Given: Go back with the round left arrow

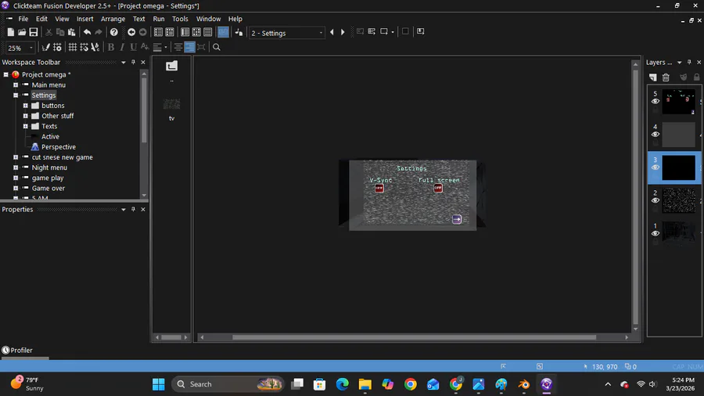Looking at the screenshot, I should click(x=131, y=32).
